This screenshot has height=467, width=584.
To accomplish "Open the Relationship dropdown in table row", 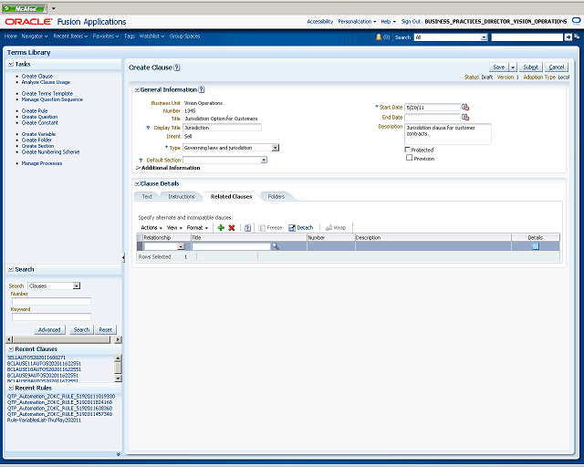I will point(181,246).
